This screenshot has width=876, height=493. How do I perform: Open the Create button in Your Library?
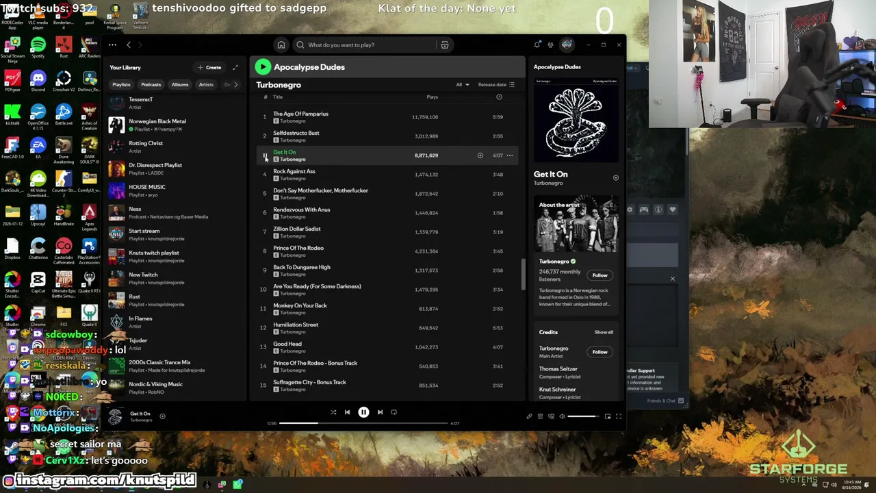point(209,67)
